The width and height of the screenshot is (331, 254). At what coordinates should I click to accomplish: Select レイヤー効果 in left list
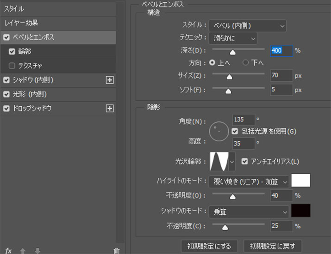click(58, 23)
